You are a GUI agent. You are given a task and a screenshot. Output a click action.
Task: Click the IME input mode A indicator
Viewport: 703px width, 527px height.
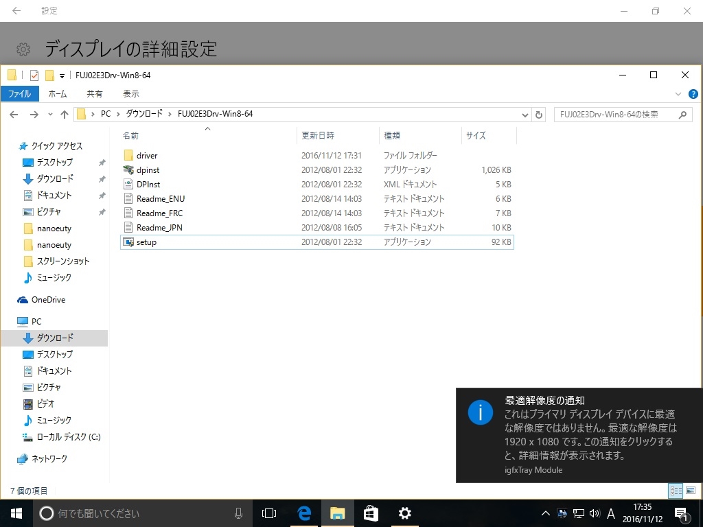tap(610, 513)
